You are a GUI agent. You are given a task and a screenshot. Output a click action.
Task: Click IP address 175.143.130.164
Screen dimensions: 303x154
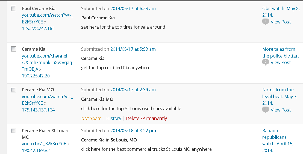38,110
